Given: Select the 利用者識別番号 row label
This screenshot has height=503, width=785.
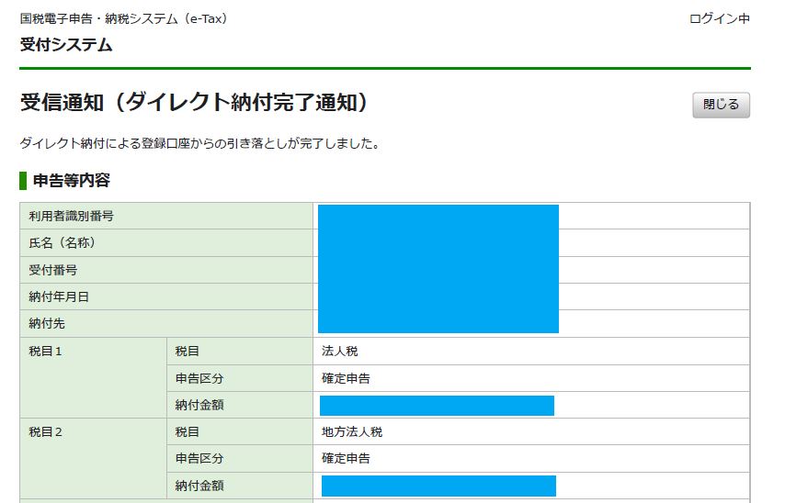Looking at the screenshot, I should (x=72, y=216).
